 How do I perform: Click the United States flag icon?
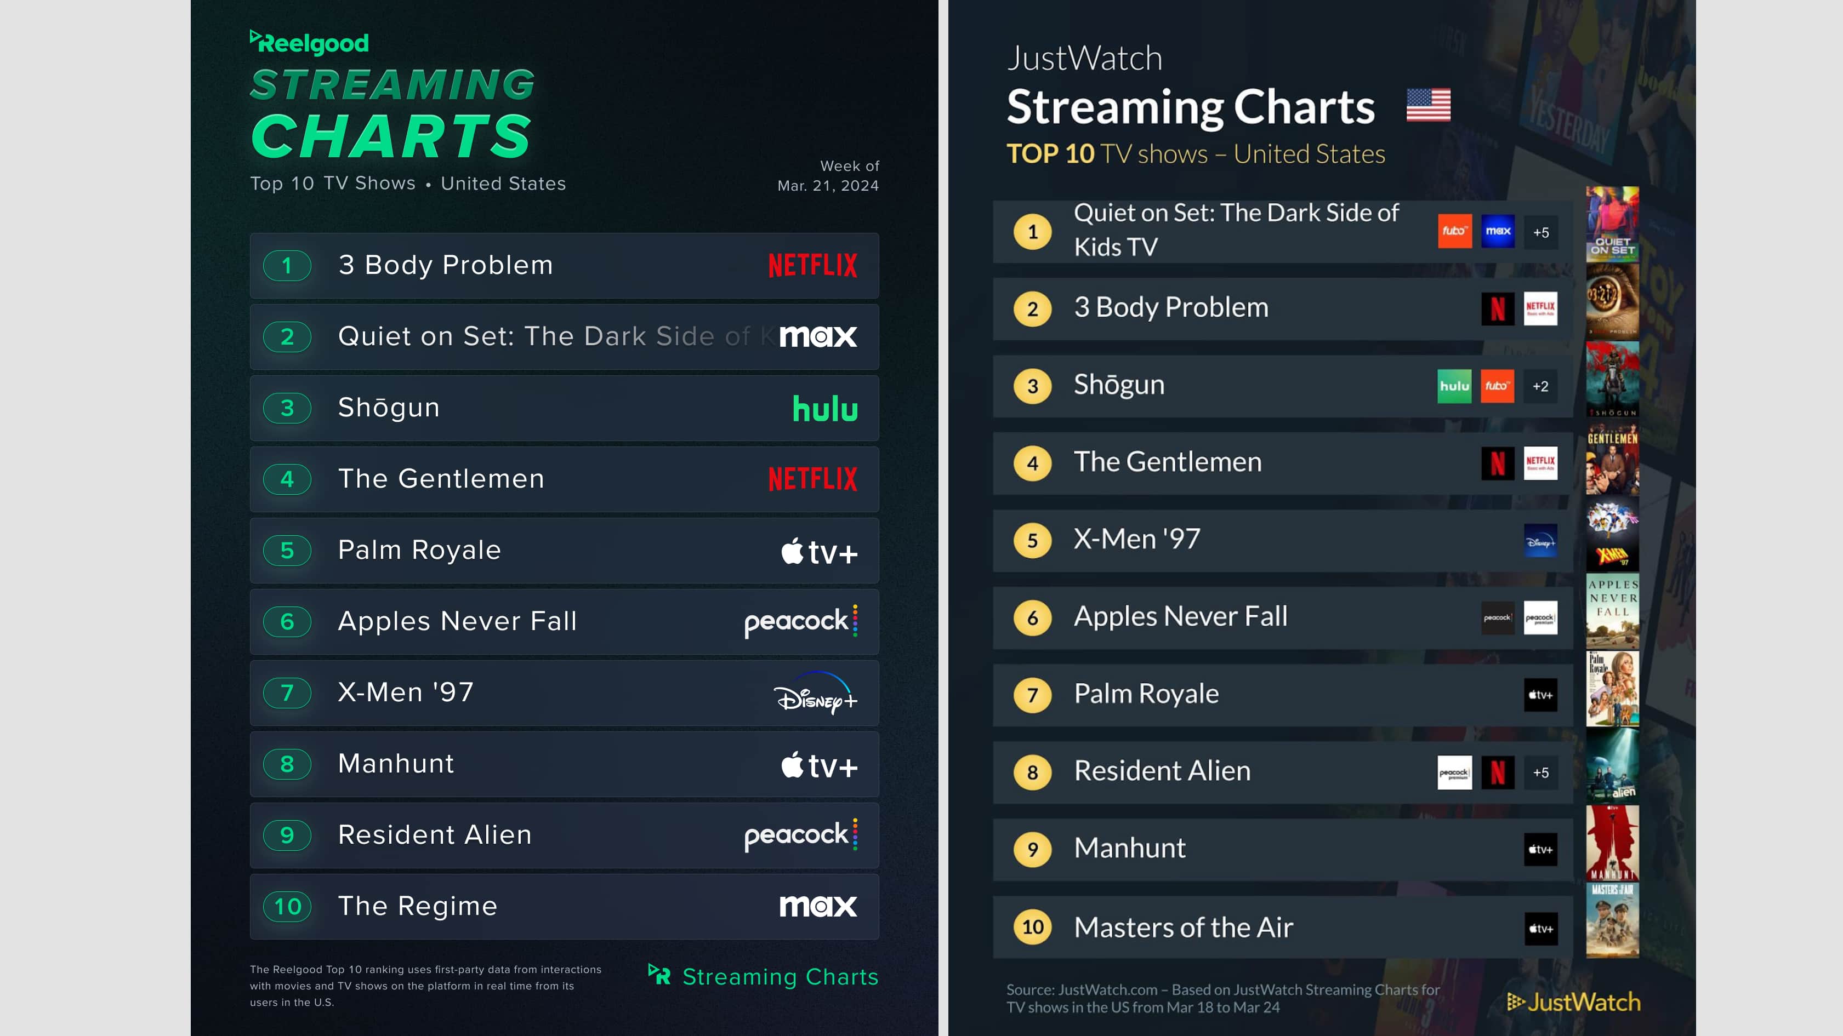(x=1428, y=106)
